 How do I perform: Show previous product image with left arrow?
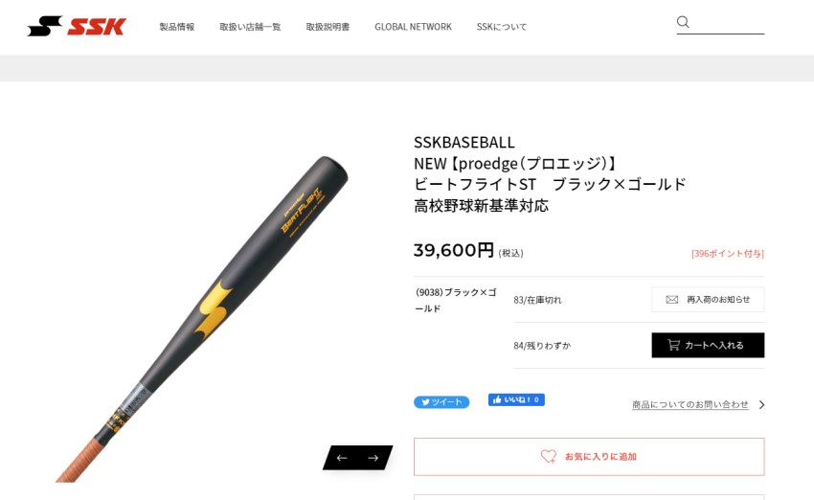coord(342,458)
